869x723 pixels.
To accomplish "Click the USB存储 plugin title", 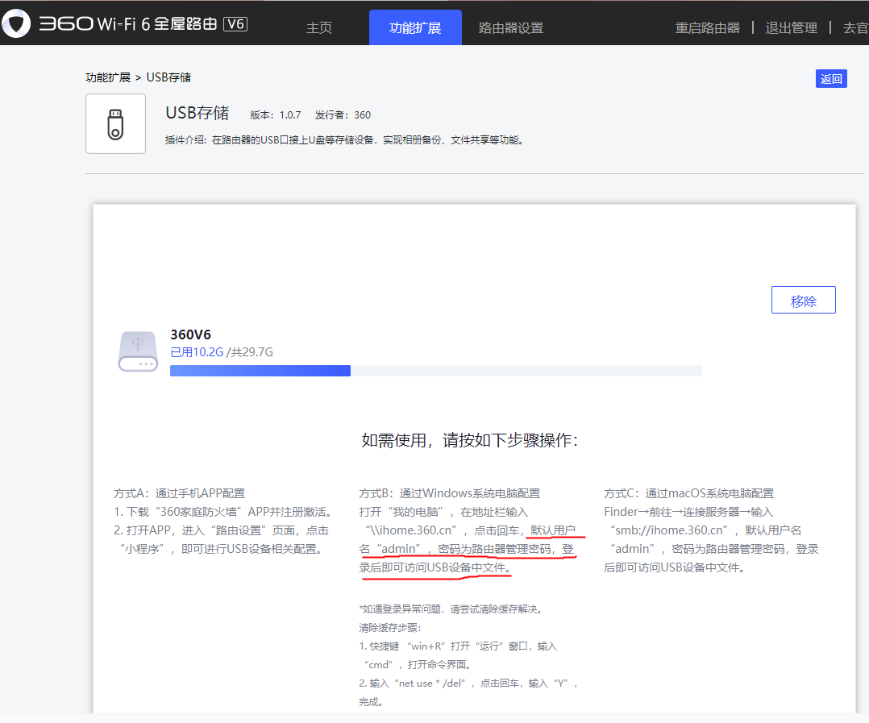I will pyautogui.click(x=197, y=113).
